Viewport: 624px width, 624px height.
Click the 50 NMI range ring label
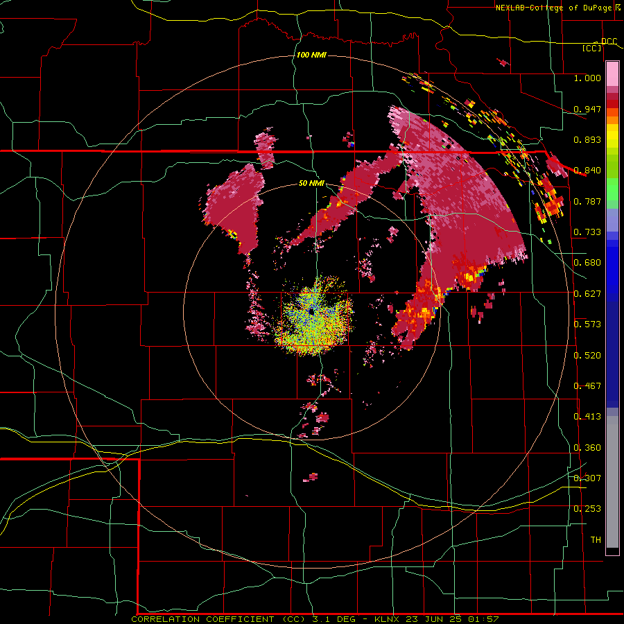311,183
